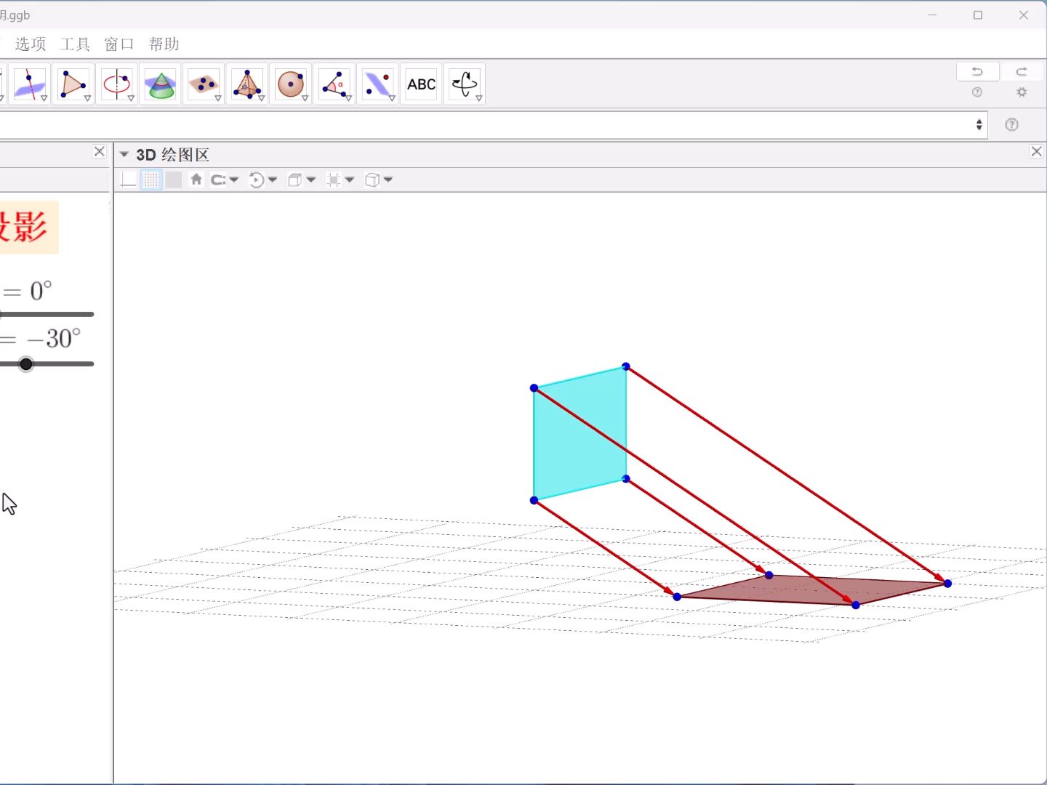This screenshot has height=785, width=1047.
Task: Click the top-right vertex of cyan square
Action: pyautogui.click(x=626, y=366)
